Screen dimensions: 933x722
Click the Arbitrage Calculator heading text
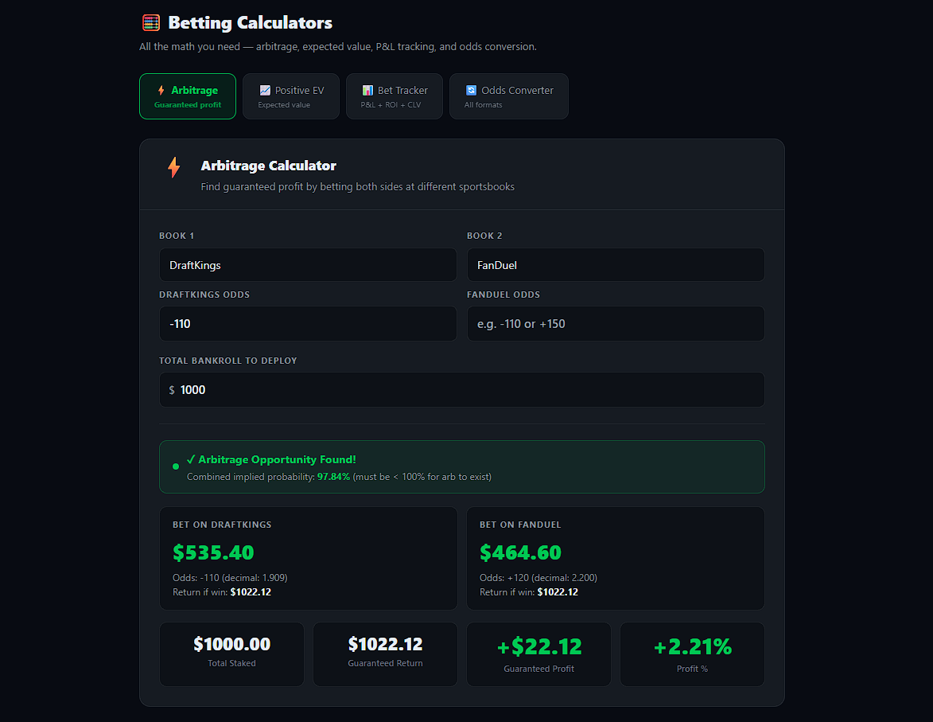tap(269, 166)
